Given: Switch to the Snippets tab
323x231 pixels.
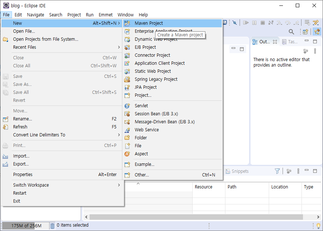Looking at the screenshot, I should pos(237,171).
